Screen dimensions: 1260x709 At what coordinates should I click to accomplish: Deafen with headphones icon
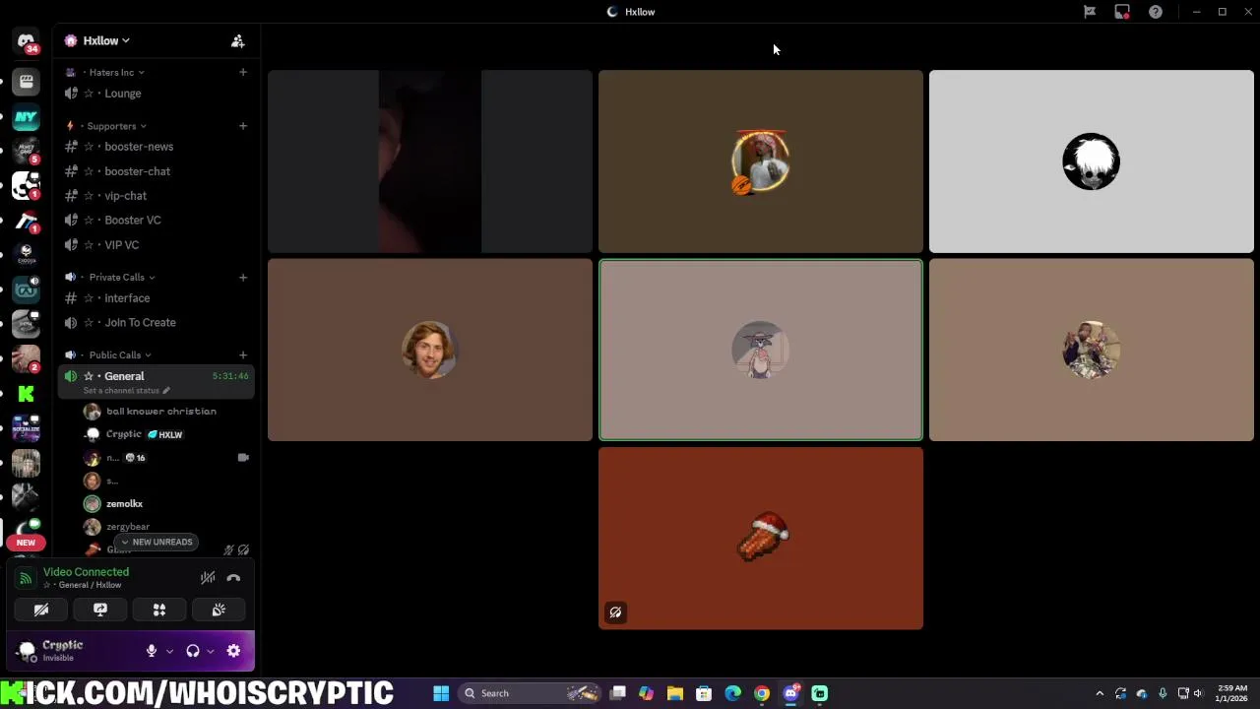coord(193,651)
